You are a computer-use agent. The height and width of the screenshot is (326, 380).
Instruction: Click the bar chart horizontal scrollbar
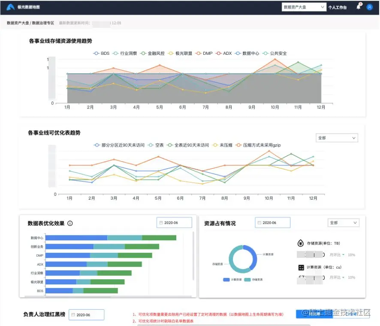tap(68, 296)
